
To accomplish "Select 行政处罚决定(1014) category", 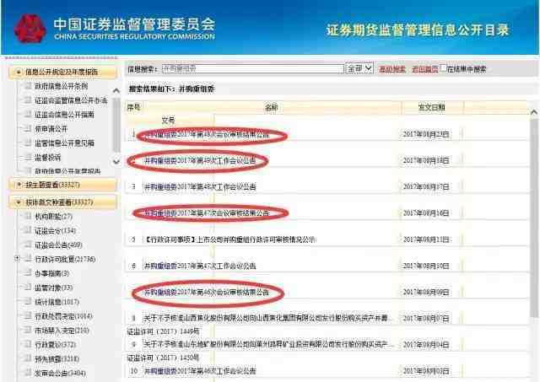I will (64, 316).
